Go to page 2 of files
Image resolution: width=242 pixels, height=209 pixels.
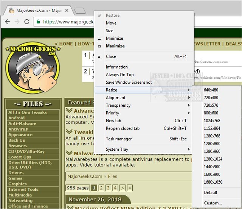point(101,188)
